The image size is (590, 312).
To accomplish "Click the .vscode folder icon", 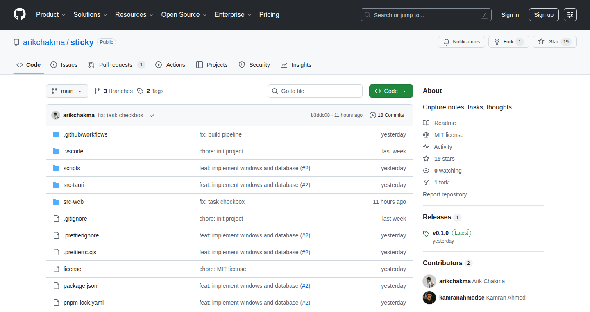I will (x=56, y=151).
